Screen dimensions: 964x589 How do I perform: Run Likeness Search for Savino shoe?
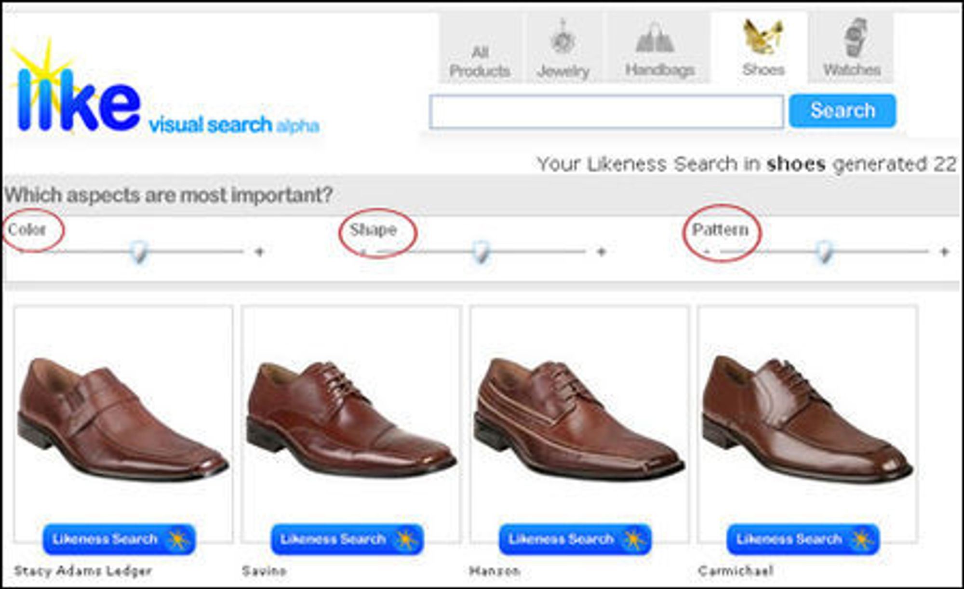[x=347, y=539]
